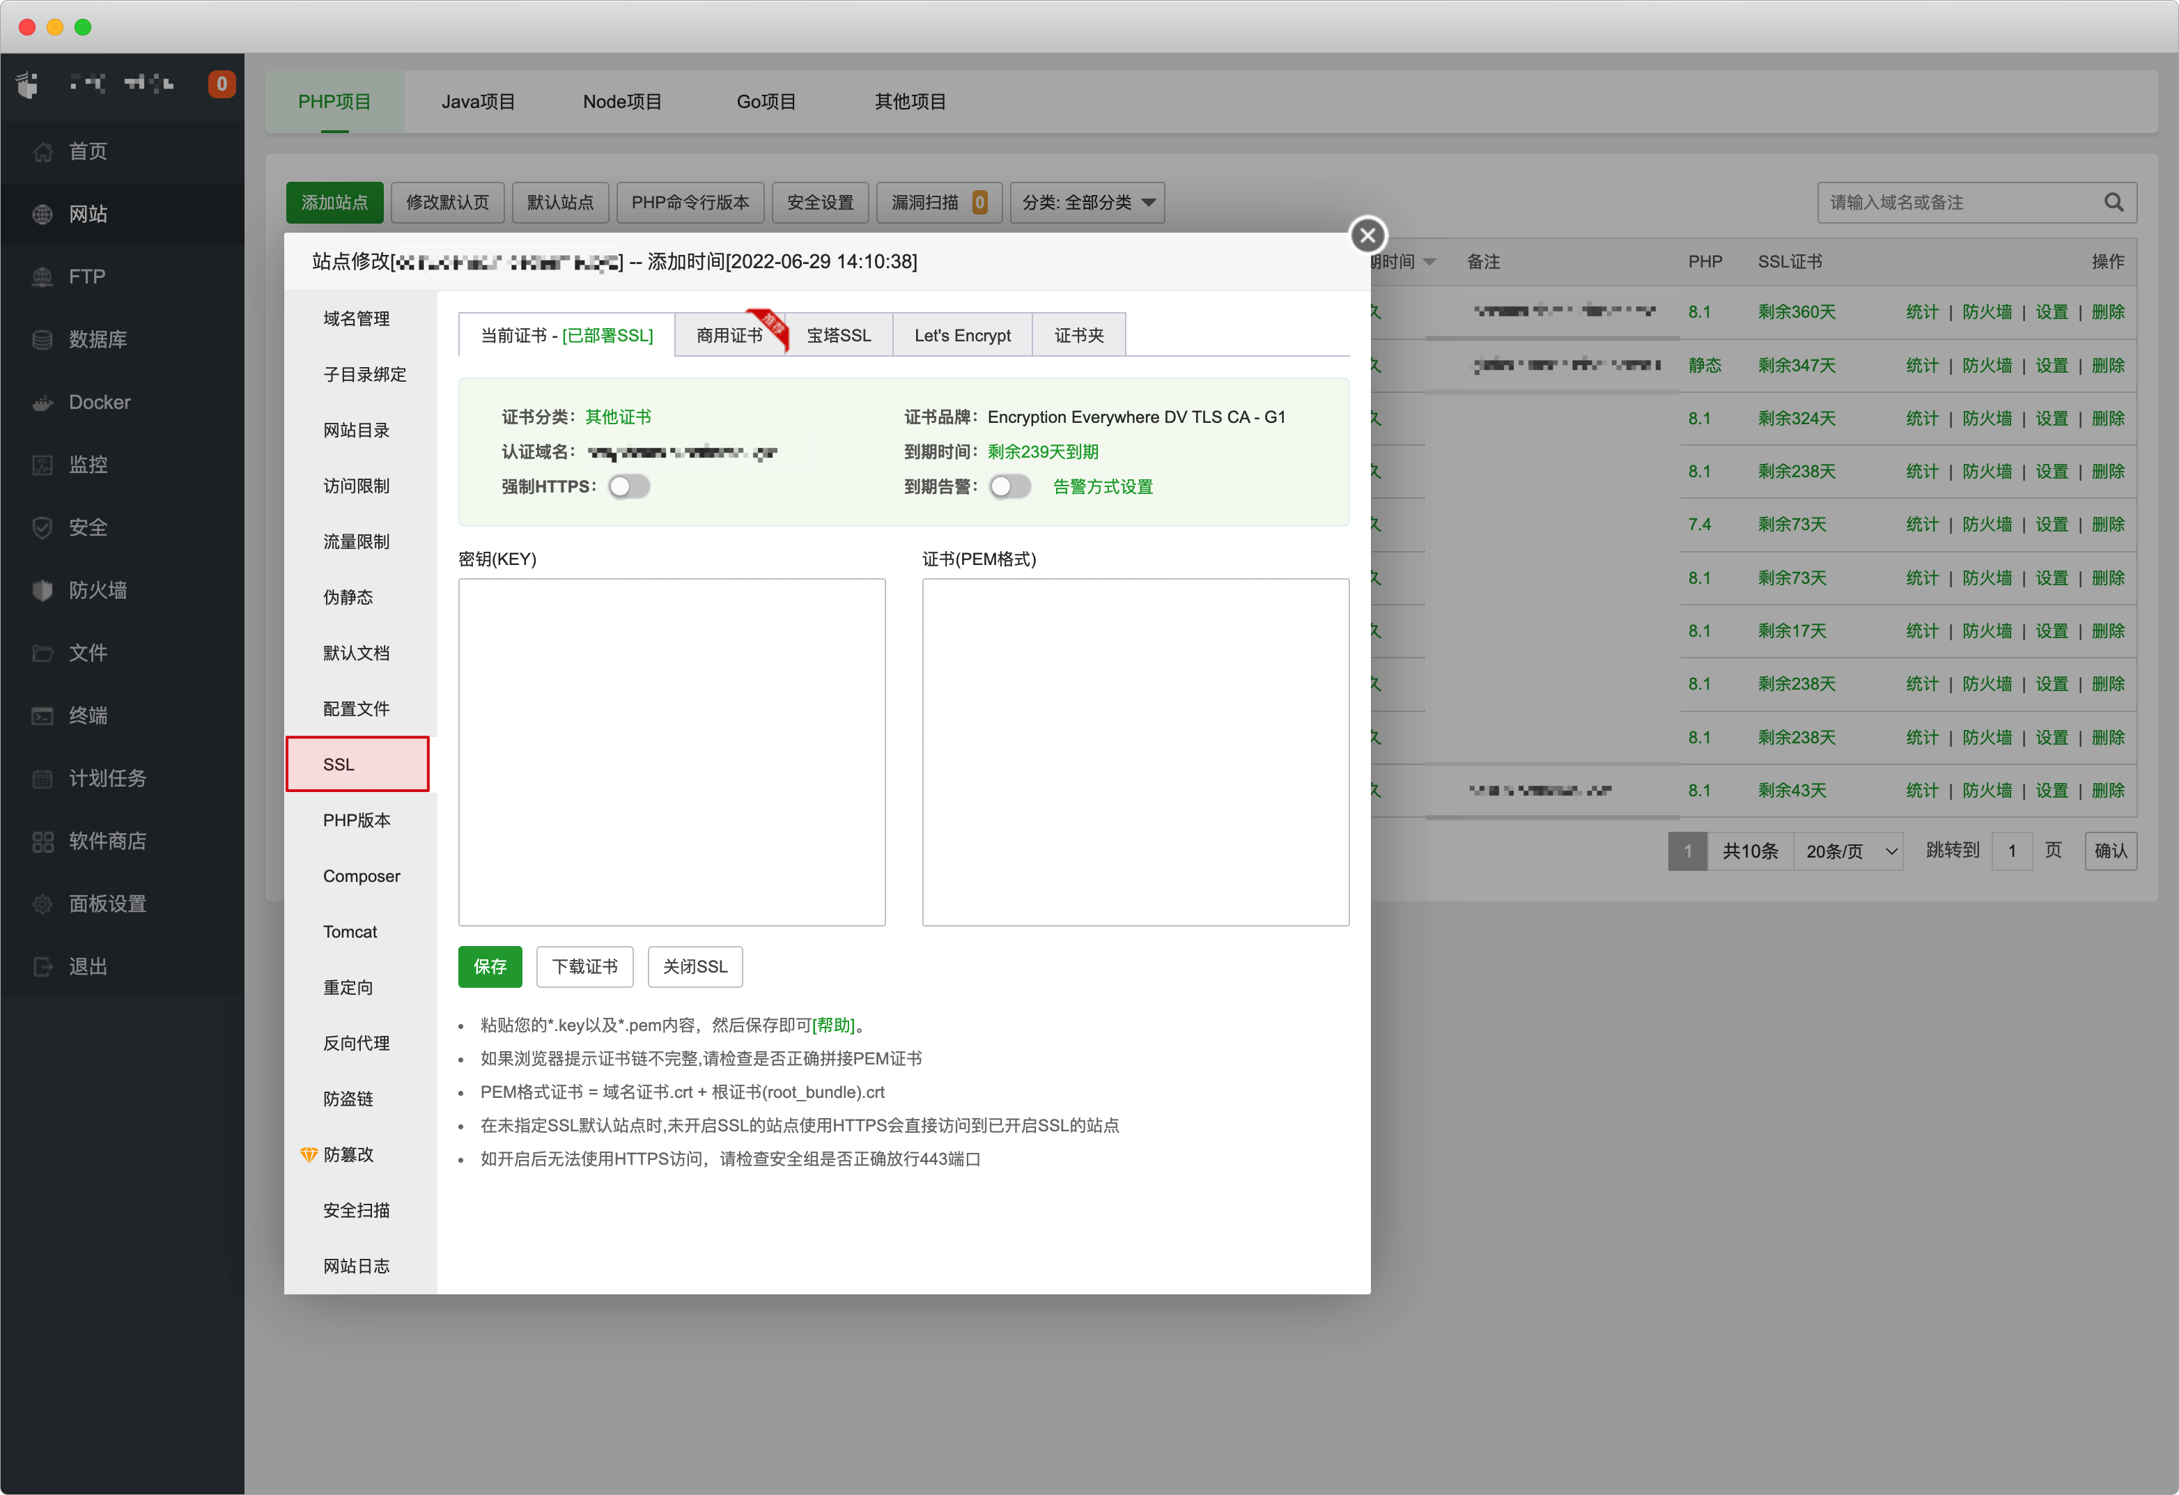2179x1495 pixels.
Task: Click the calendar icon beside 计划任务
Action: click(42, 778)
